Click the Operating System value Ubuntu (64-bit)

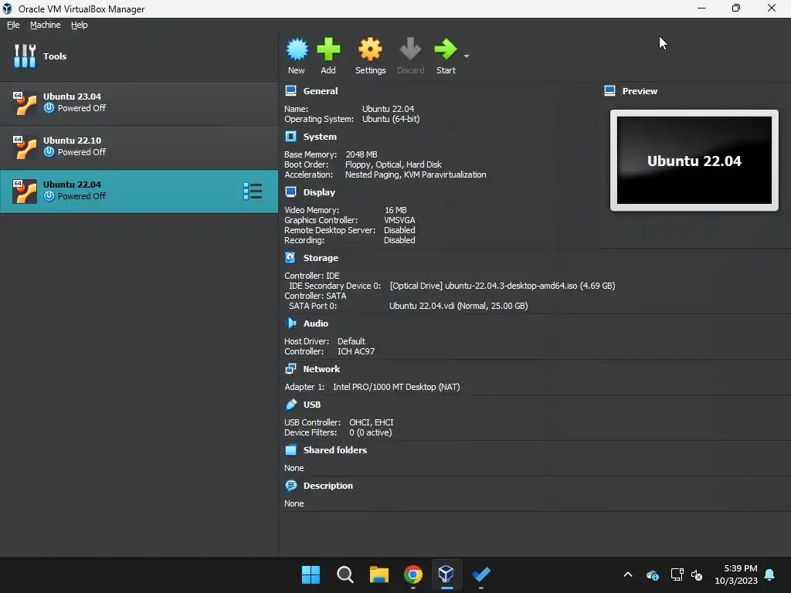(x=391, y=119)
